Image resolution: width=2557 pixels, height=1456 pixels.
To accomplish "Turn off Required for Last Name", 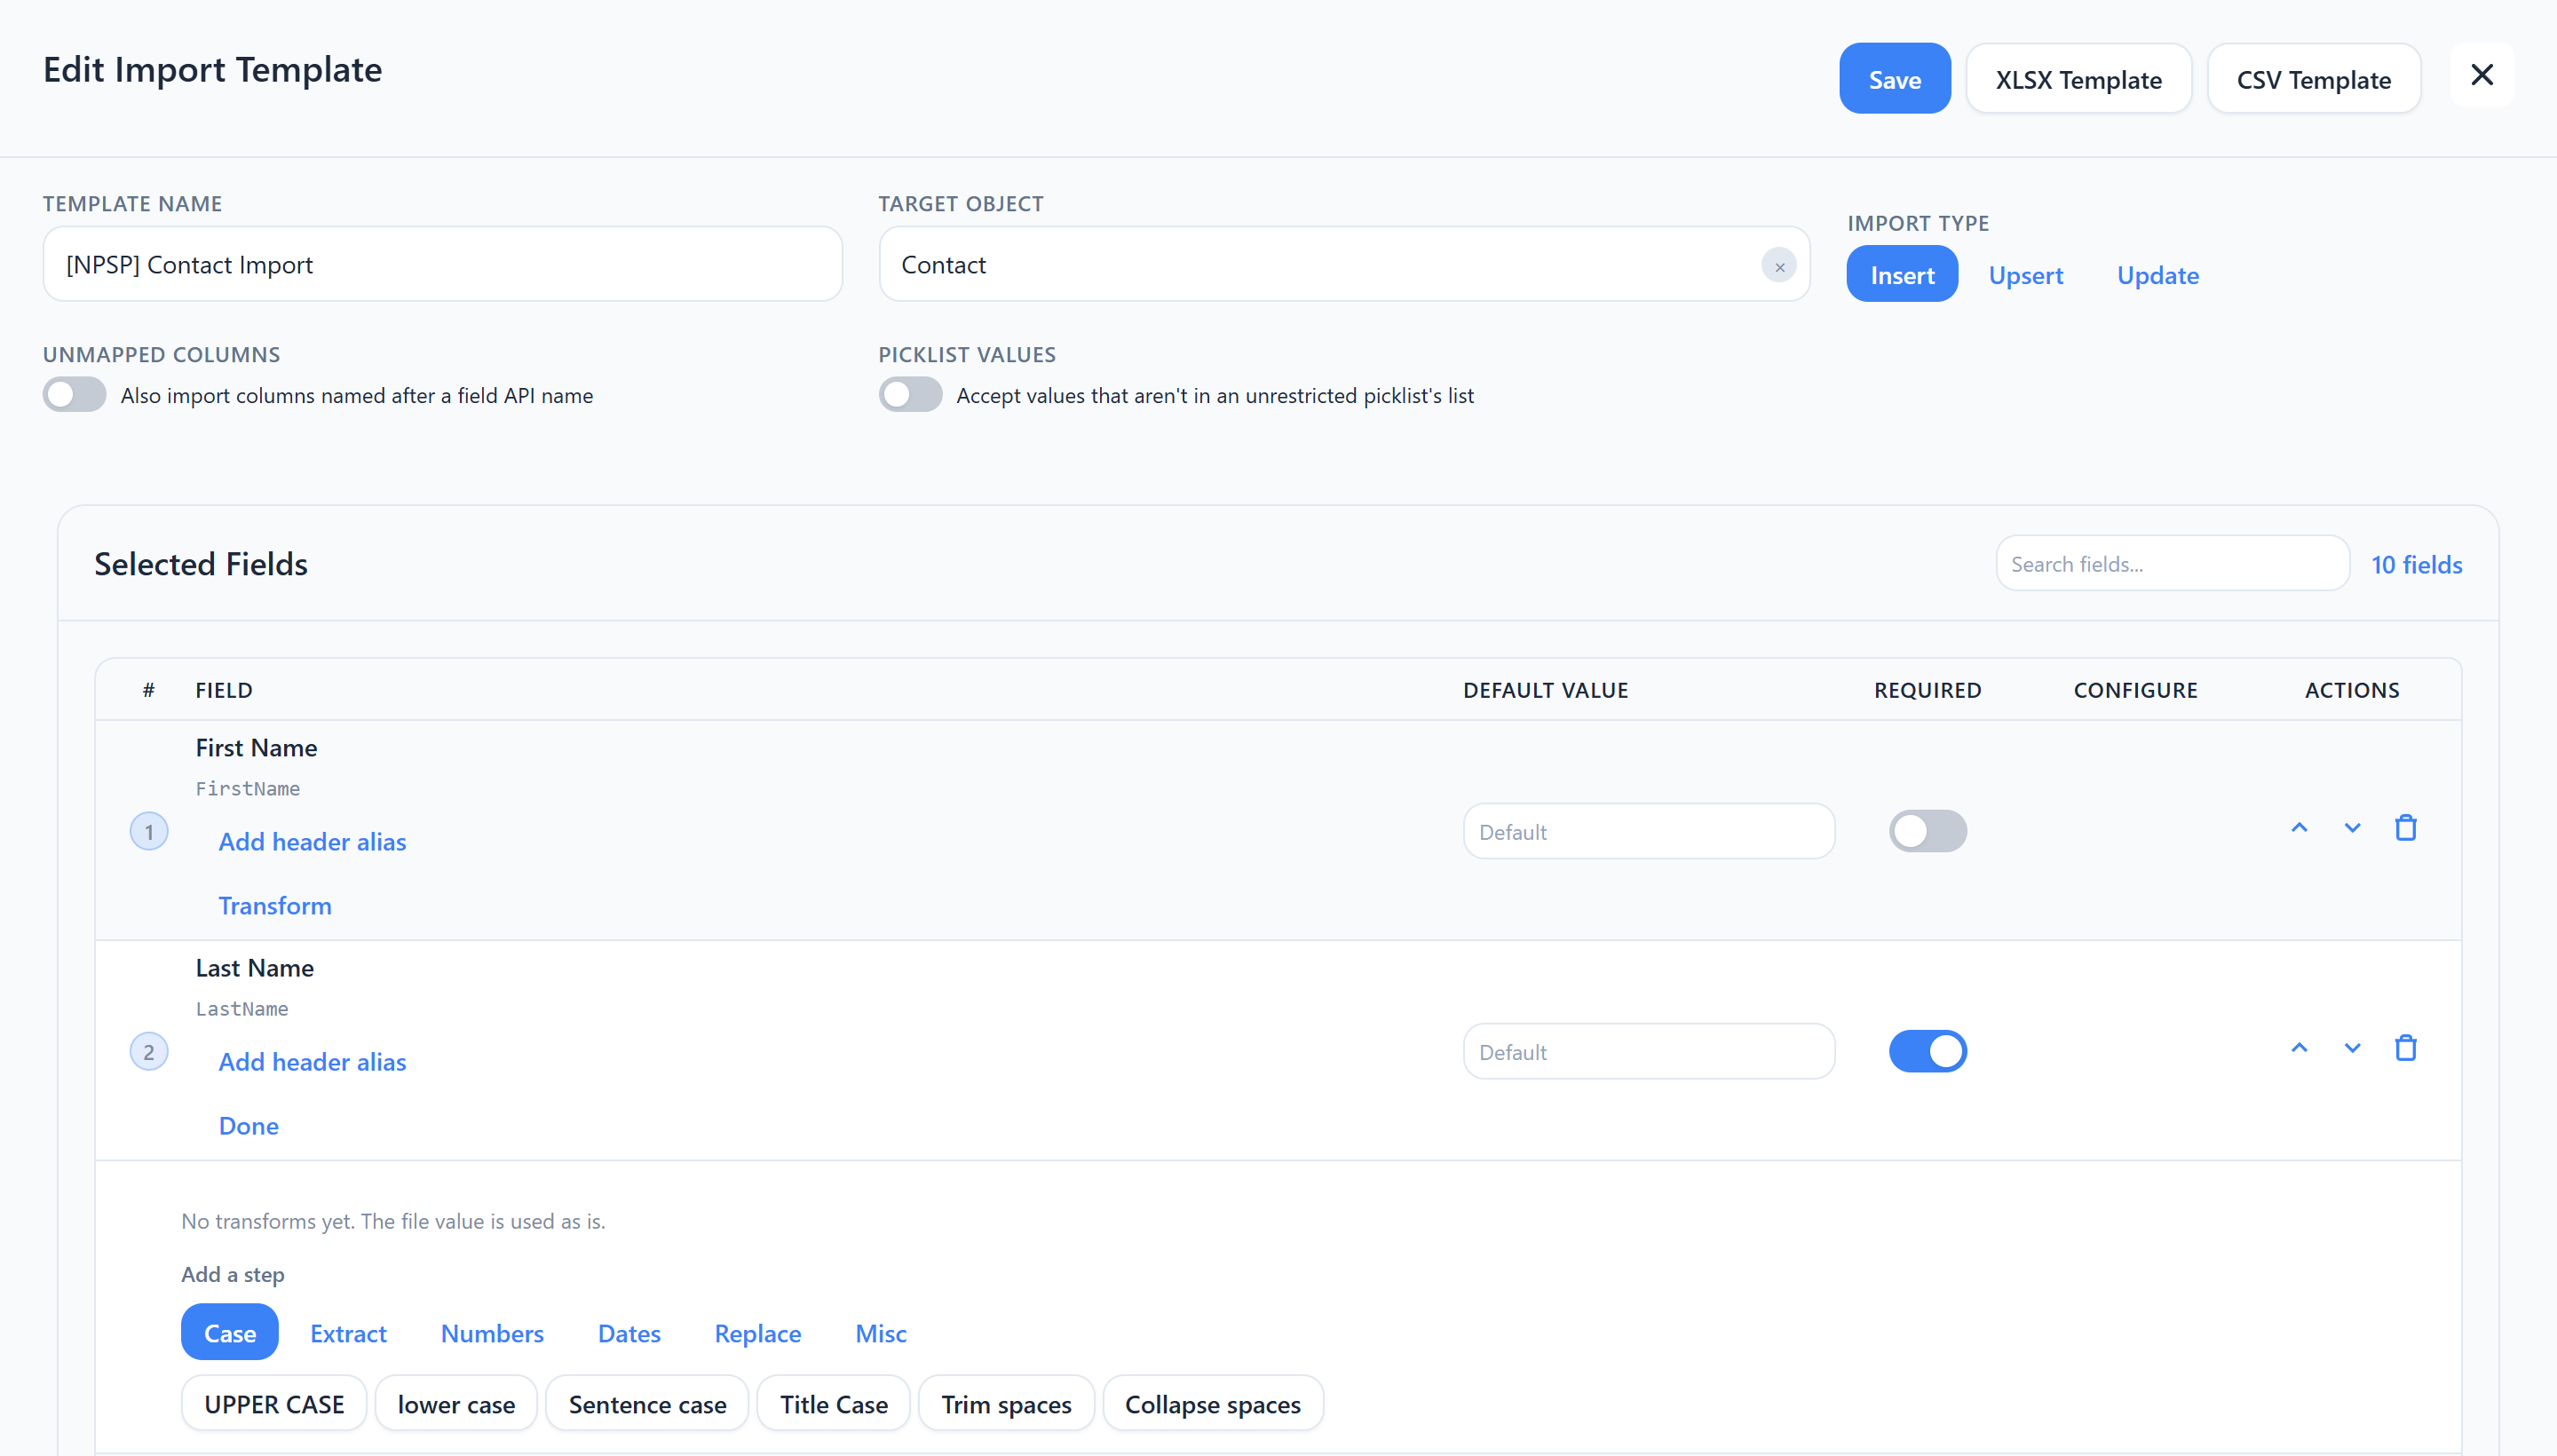I will point(1927,1051).
